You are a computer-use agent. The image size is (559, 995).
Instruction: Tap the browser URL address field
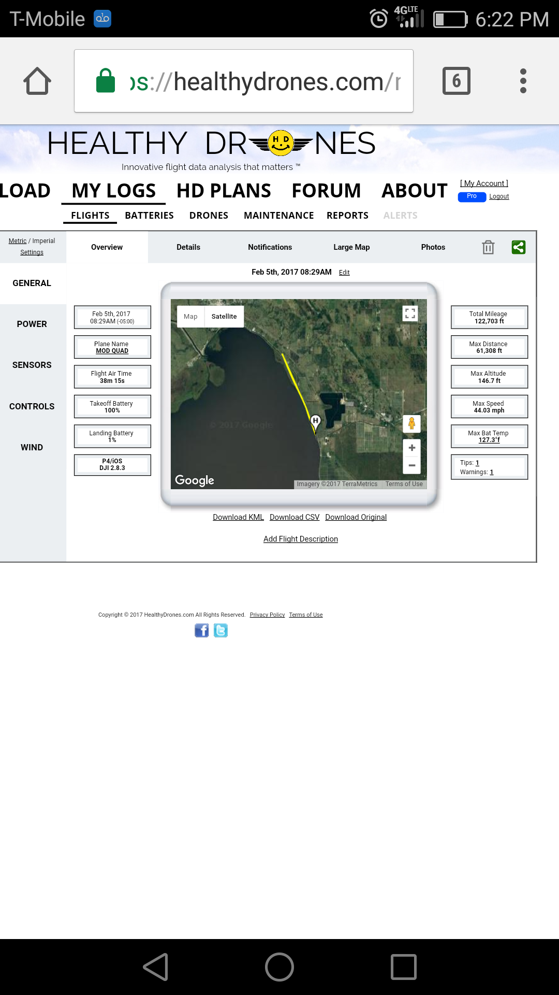(244, 81)
